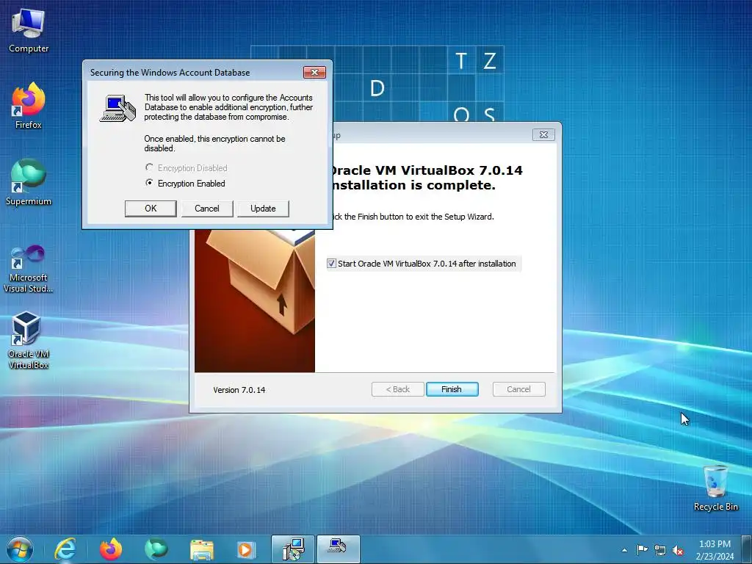Image resolution: width=752 pixels, height=564 pixels.
Task: Open Windows Explorer folder in taskbar
Action: tap(202, 549)
